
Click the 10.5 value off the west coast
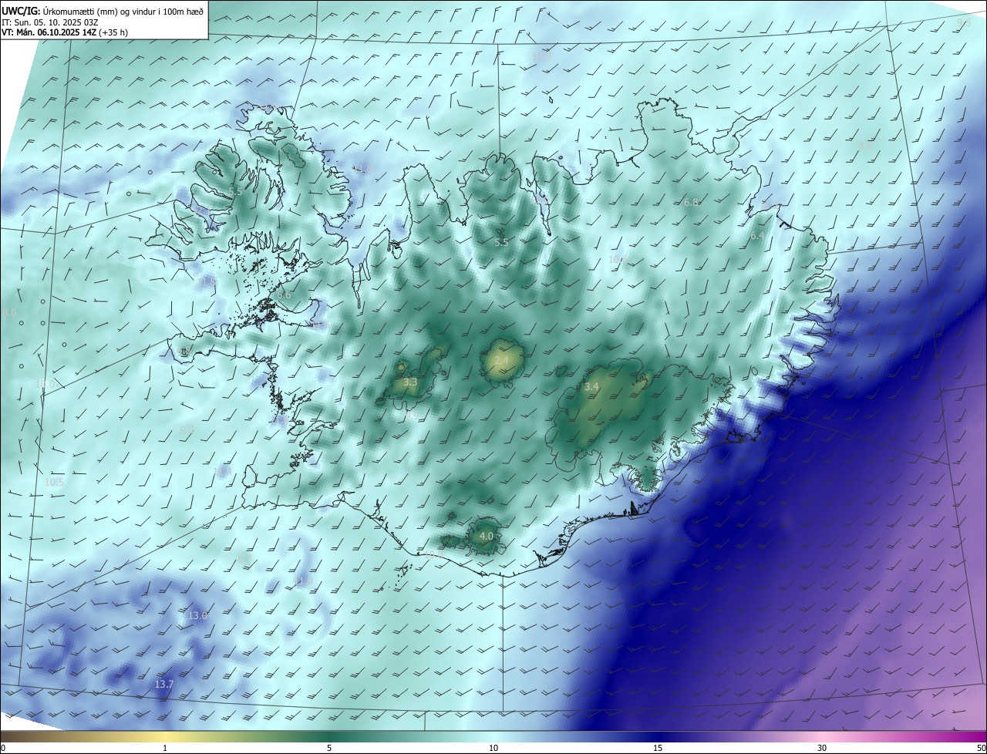tap(54, 482)
